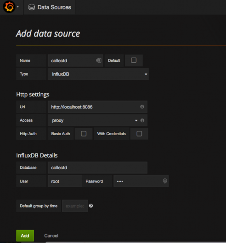Image resolution: width=226 pixels, height=243 pixels.
Task: Open the Grafana logo main menu
Action: 9,7
